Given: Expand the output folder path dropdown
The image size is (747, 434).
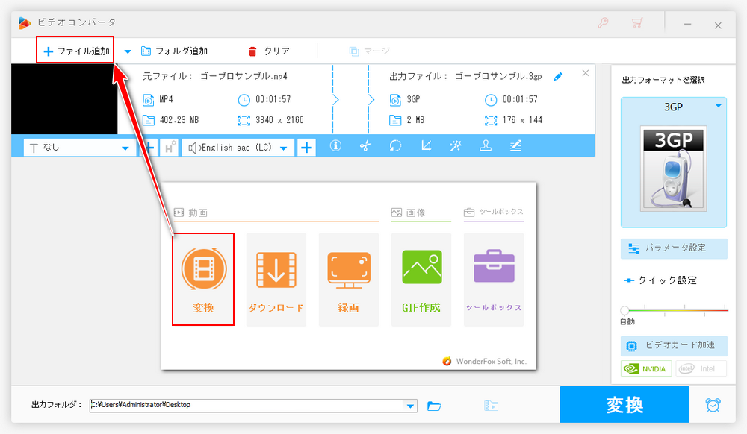Looking at the screenshot, I should (x=409, y=406).
